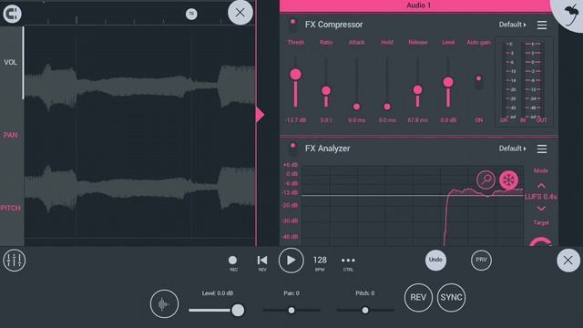The width and height of the screenshot is (583, 328).
Task: Close the bottom panel with the X
Action: click(x=568, y=261)
